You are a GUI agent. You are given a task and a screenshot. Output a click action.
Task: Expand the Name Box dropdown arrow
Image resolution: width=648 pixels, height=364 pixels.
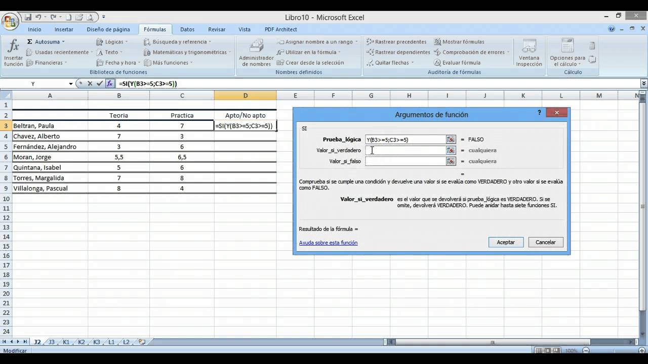point(71,83)
